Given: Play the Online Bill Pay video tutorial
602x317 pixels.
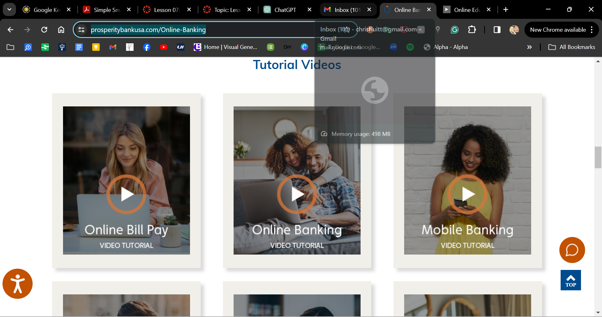Looking at the screenshot, I should tap(126, 194).
